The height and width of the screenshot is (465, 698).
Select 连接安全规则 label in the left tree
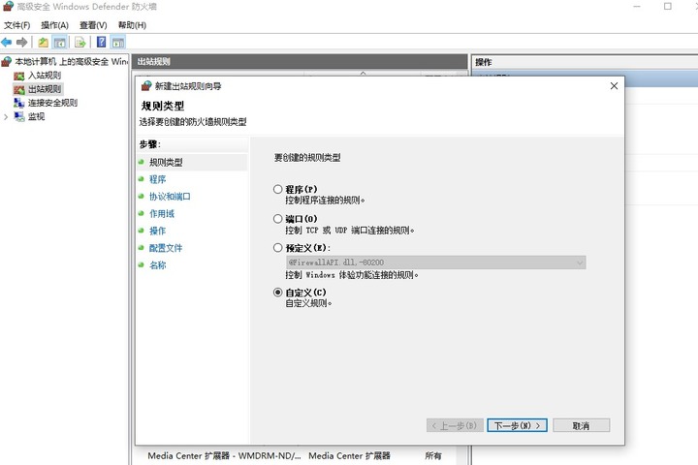(x=52, y=103)
